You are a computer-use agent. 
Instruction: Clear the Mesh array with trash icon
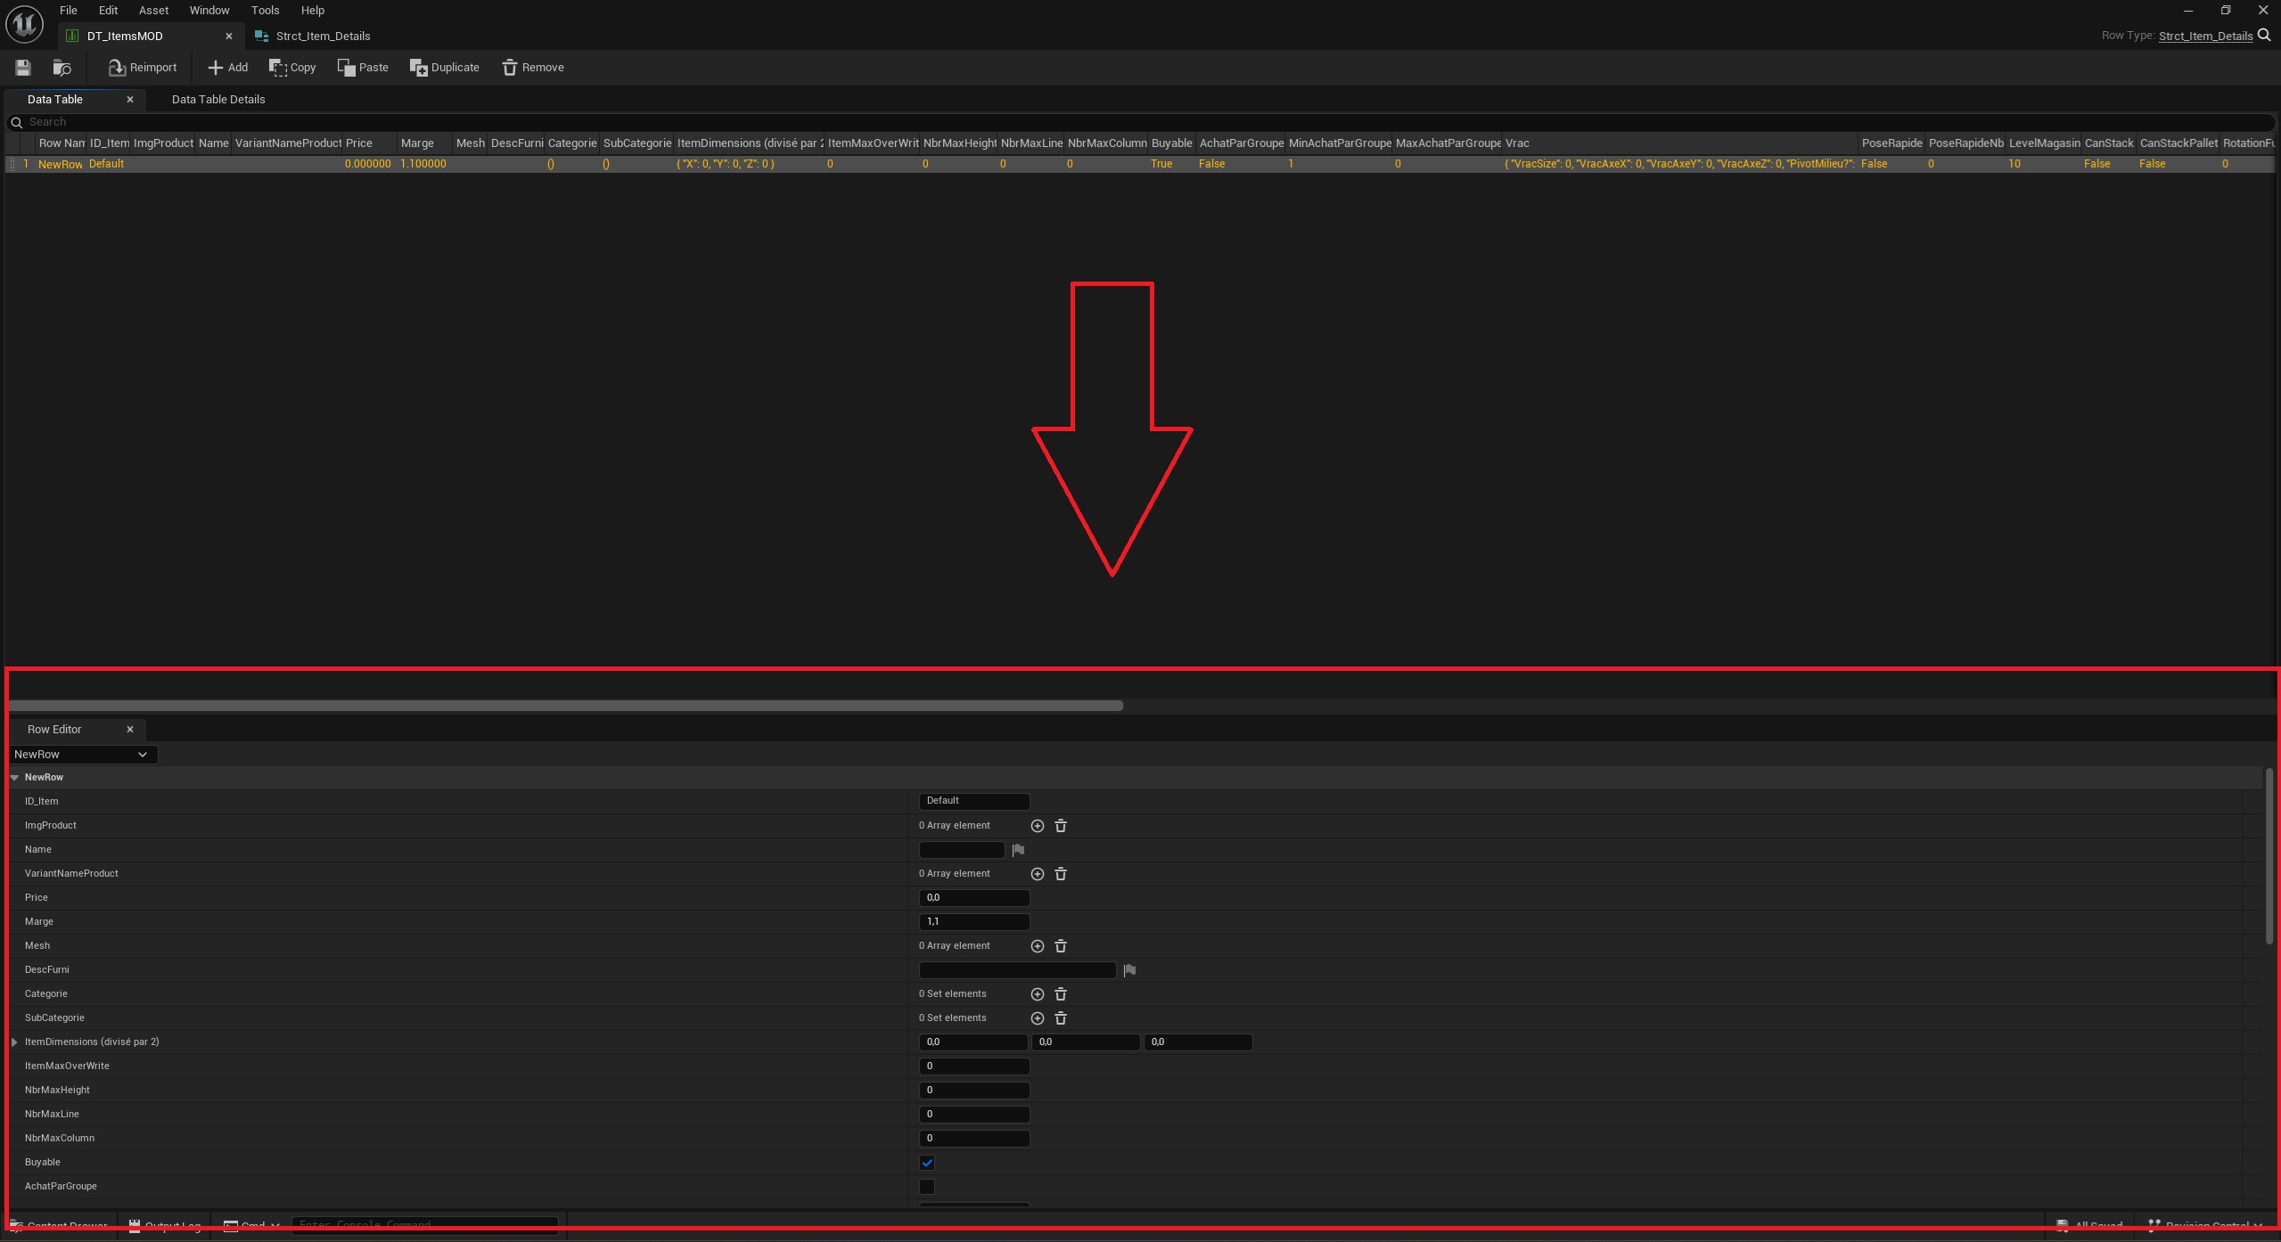(1061, 946)
